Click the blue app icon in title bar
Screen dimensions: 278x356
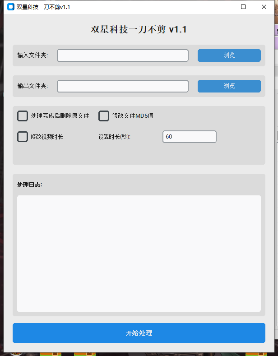coord(11,7)
